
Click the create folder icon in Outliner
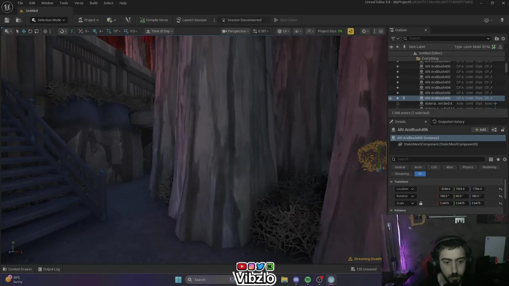497,39
